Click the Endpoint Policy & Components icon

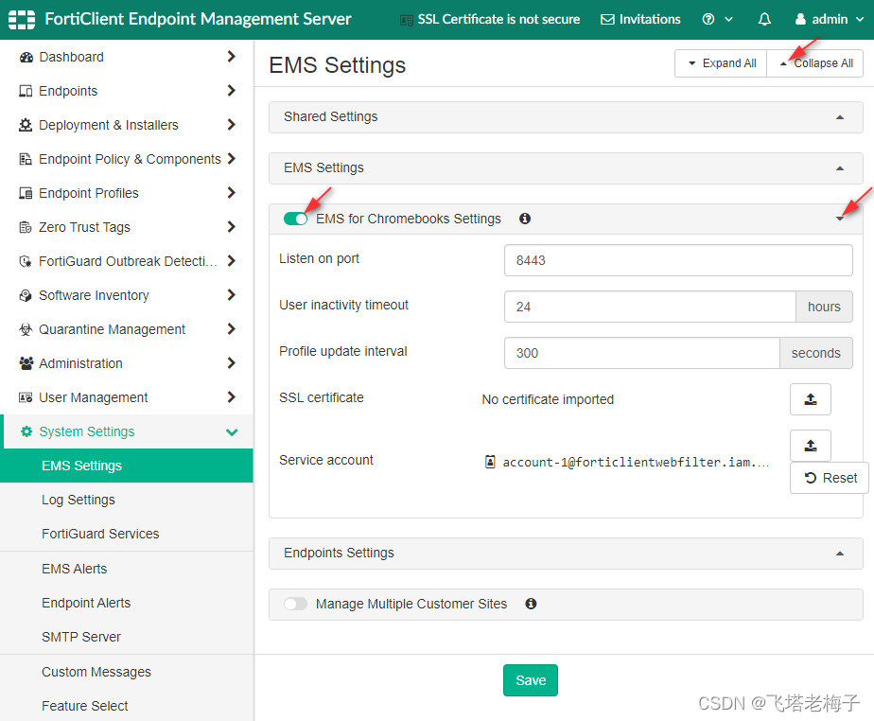(26, 159)
